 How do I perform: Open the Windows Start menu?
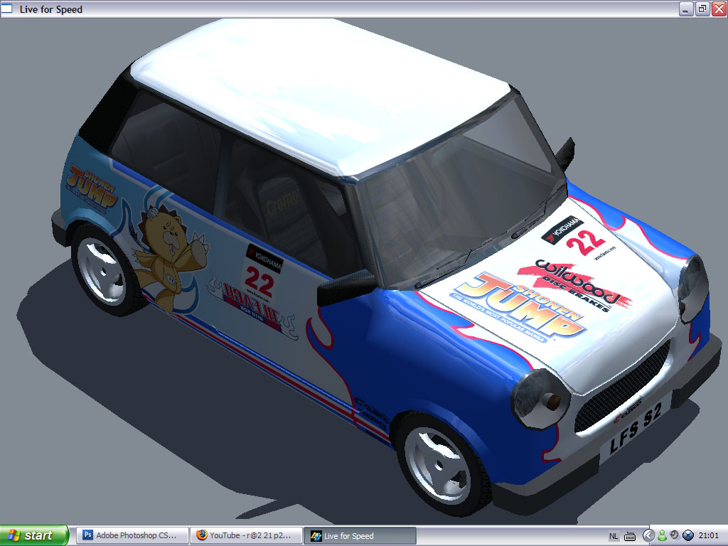(34, 535)
